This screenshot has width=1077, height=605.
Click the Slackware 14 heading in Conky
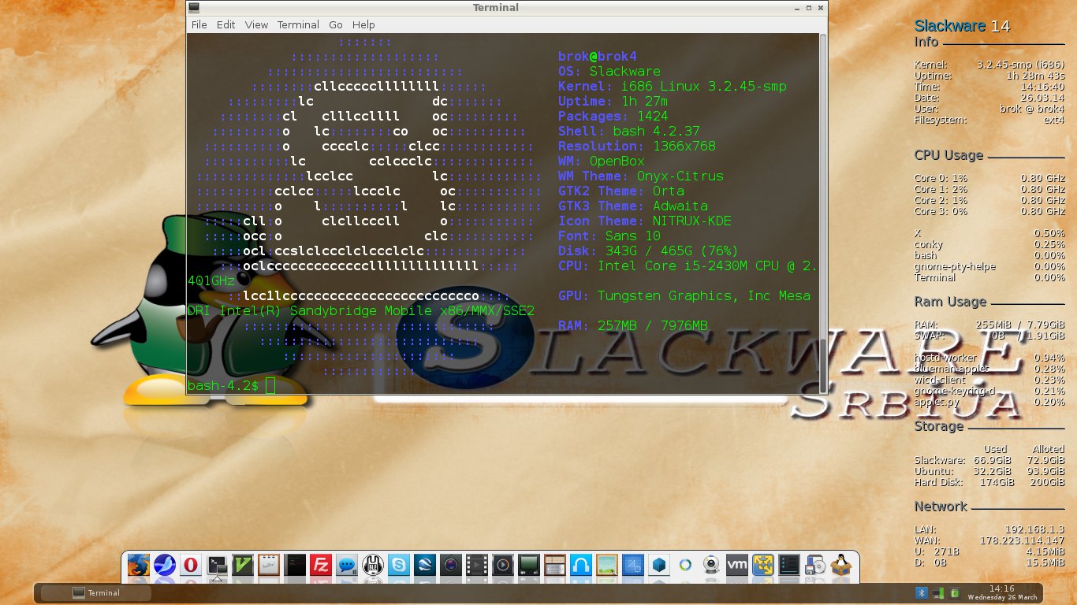click(x=962, y=26)
